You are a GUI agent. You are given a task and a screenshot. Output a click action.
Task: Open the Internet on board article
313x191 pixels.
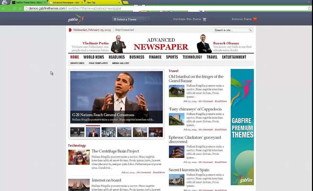click(x=106, y=180)
